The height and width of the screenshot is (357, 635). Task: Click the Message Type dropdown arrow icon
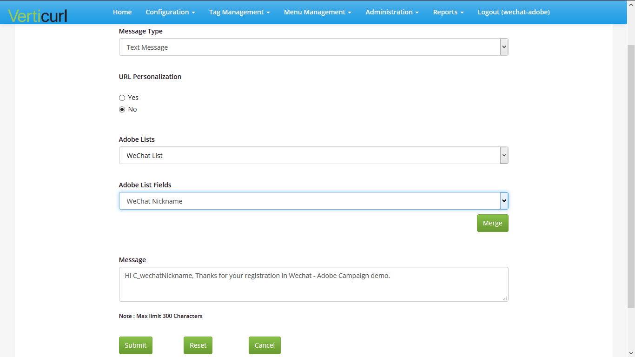tap(504, 46)
